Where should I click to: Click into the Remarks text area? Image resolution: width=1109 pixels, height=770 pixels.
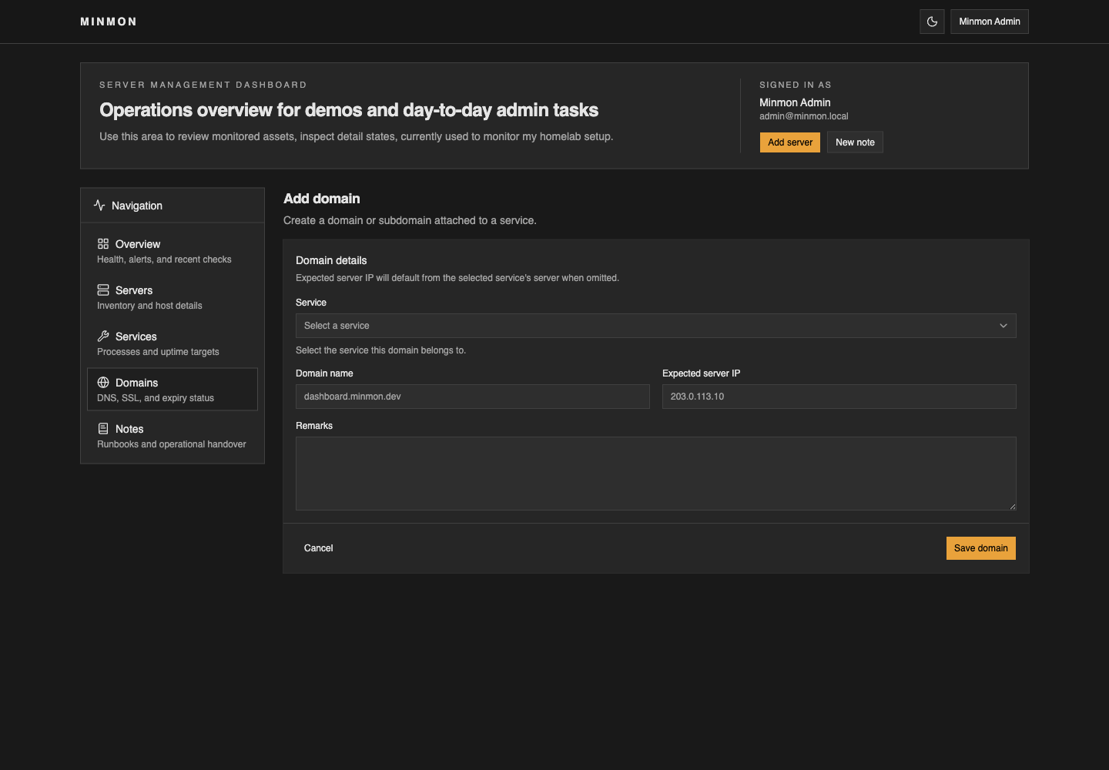(656, 474)
